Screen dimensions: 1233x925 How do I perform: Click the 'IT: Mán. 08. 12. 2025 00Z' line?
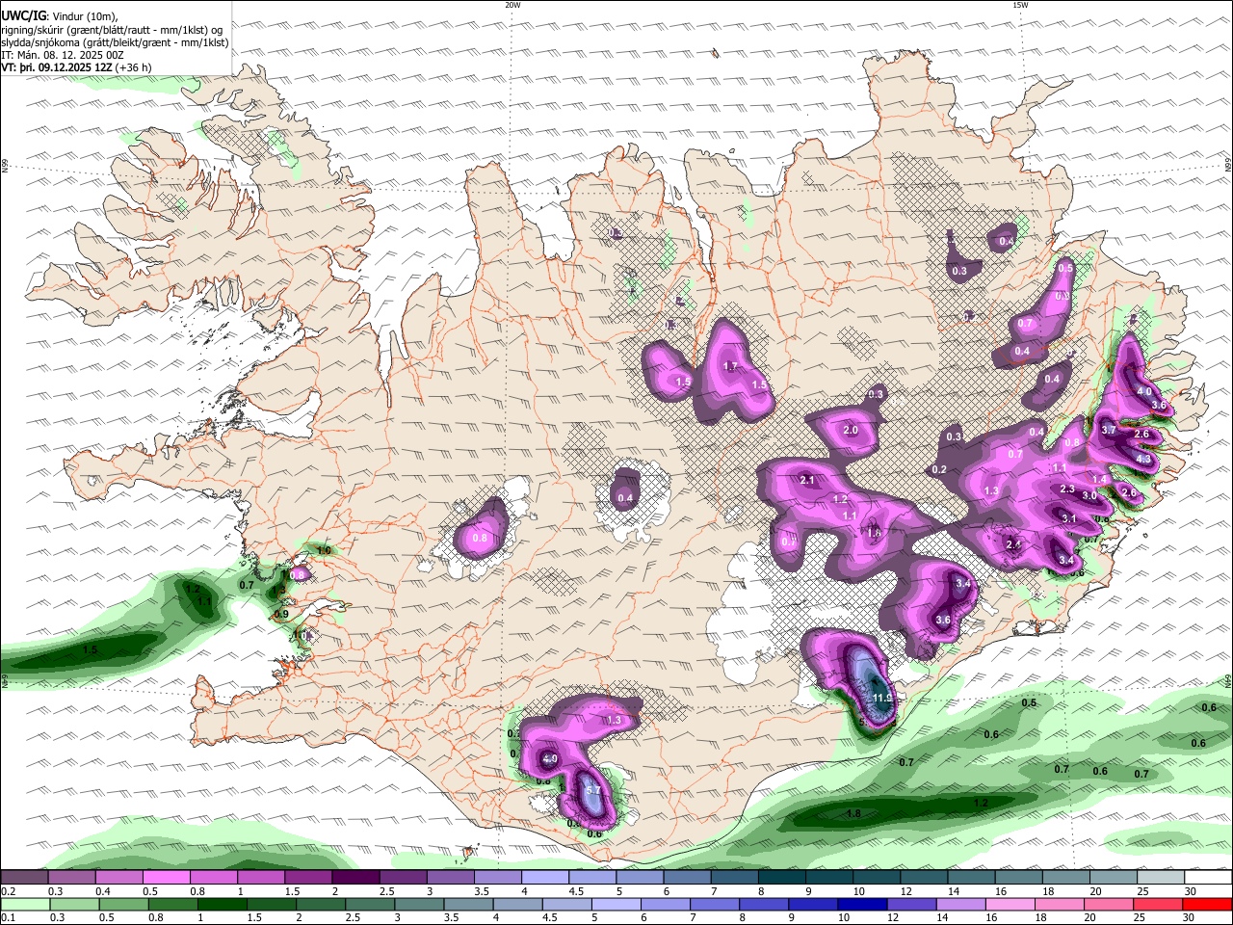[63, 55]
